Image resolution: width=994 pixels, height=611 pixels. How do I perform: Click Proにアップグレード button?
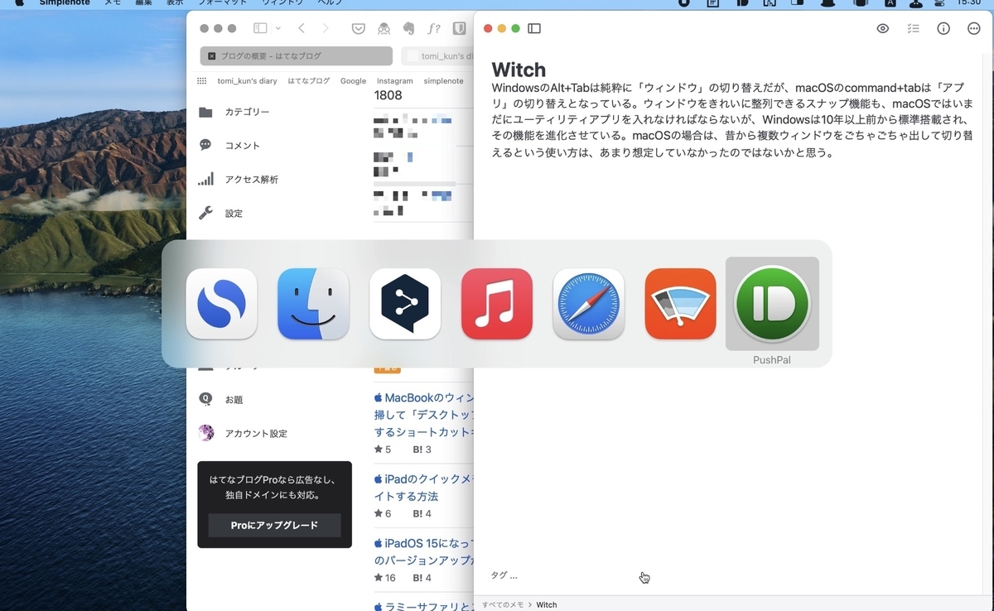click(x=274, y=526)
